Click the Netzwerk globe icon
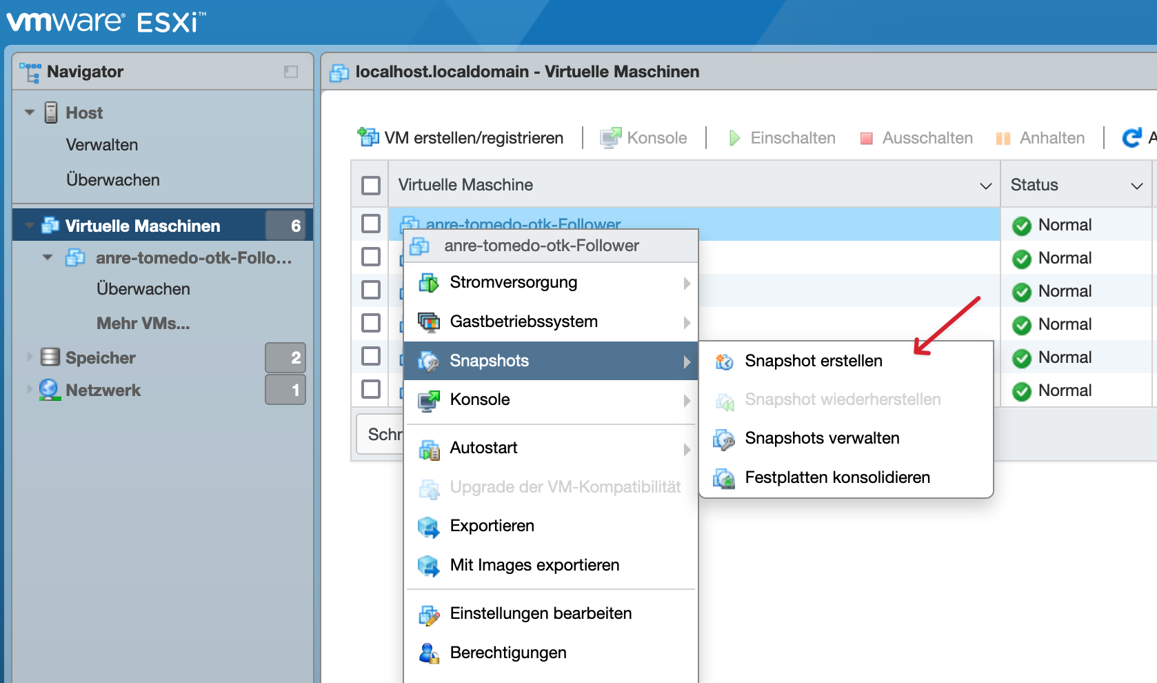1157x683 pixels. (50, 390)
